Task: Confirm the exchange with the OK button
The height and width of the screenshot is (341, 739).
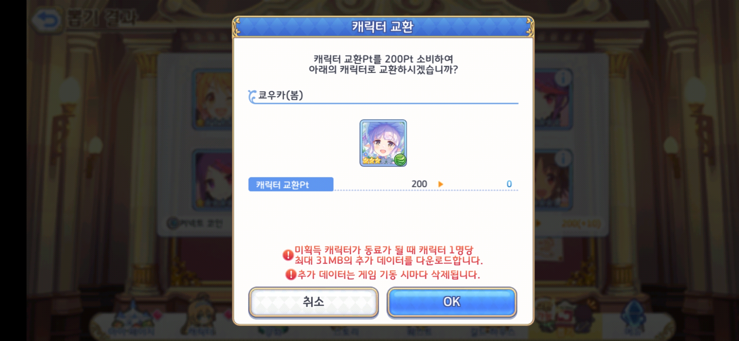Action: tap(452, 302)
